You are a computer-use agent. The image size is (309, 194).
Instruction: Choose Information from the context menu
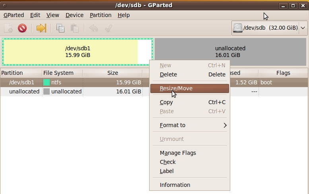pos(175,185)
